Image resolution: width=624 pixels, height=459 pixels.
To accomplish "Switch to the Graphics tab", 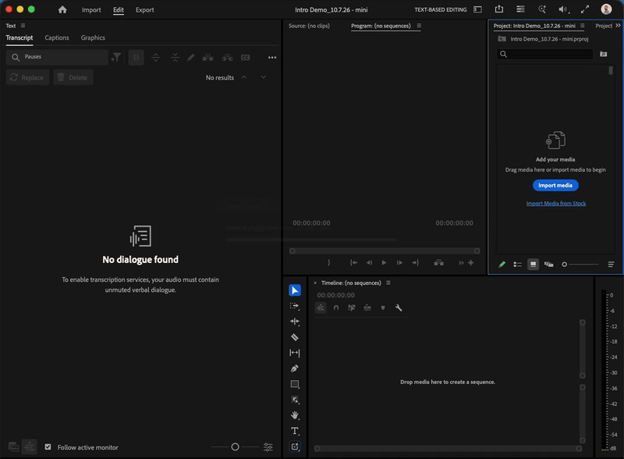I will [x=93, y=37].
